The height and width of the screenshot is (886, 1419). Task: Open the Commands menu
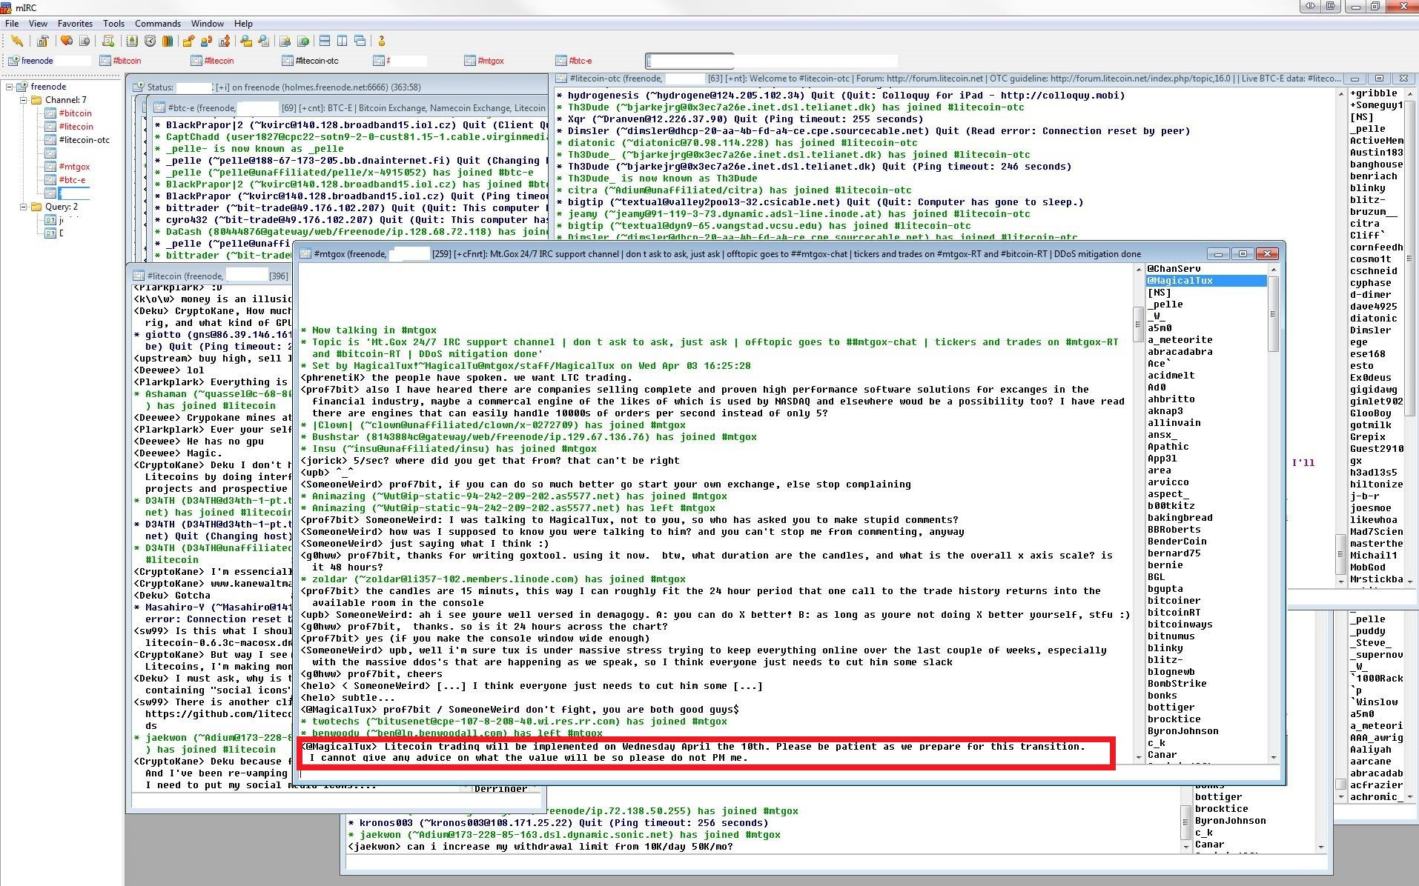click(158, 24)
